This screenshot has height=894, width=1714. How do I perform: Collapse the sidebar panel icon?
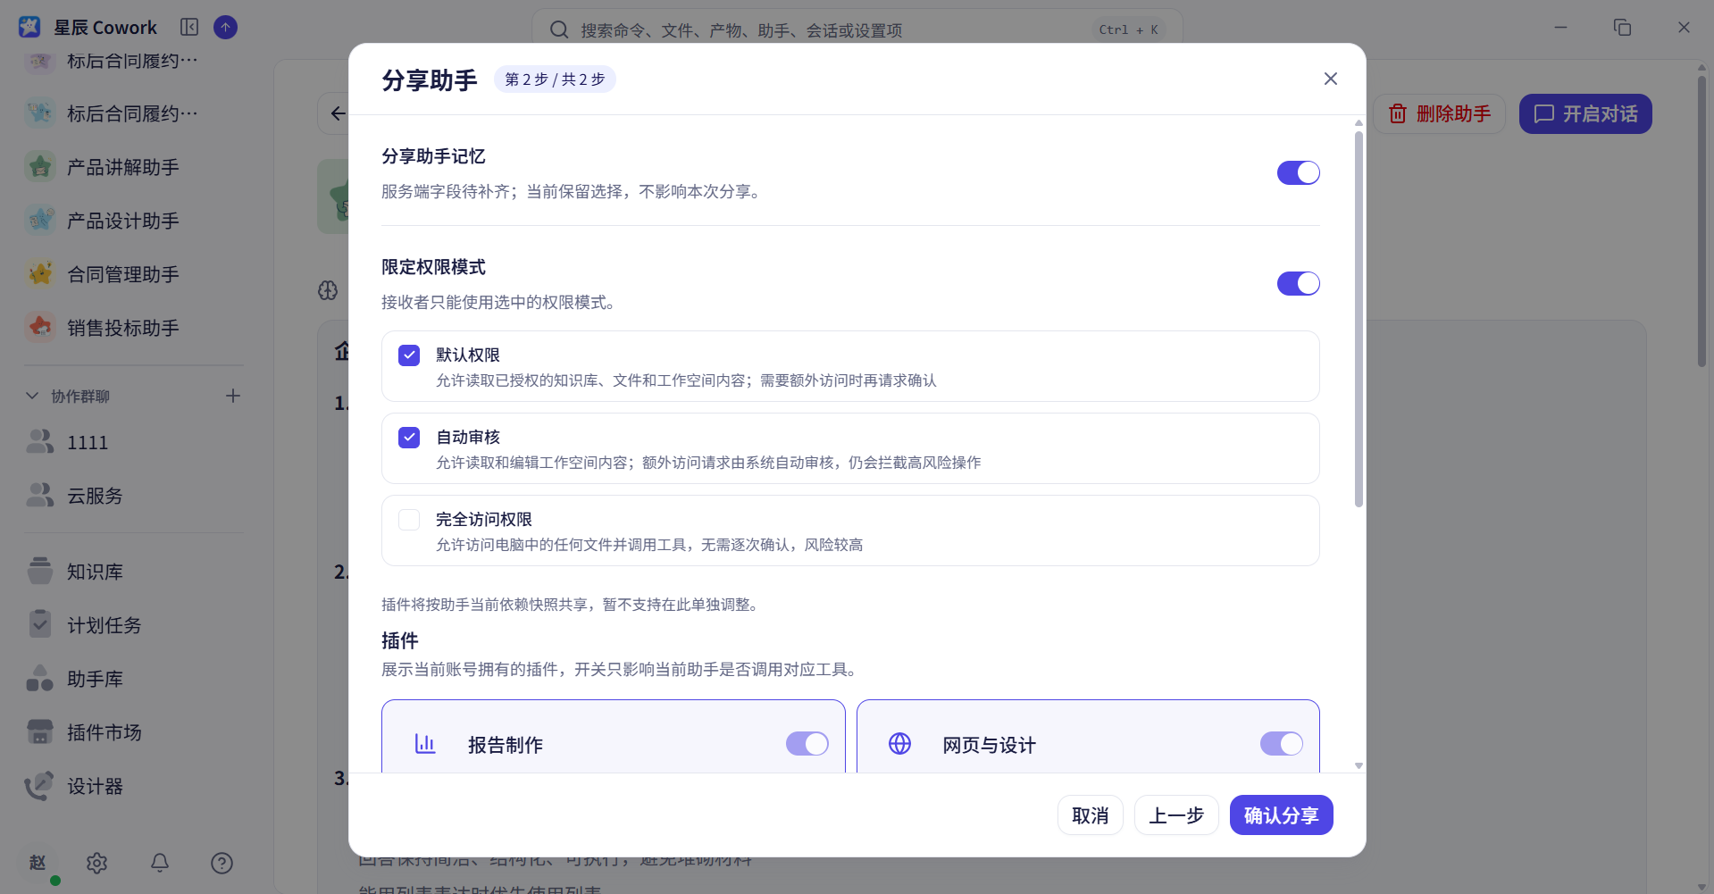click(189, 28)
